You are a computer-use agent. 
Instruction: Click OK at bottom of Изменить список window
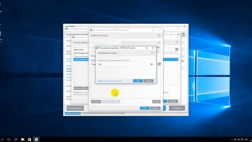point(145,108)
